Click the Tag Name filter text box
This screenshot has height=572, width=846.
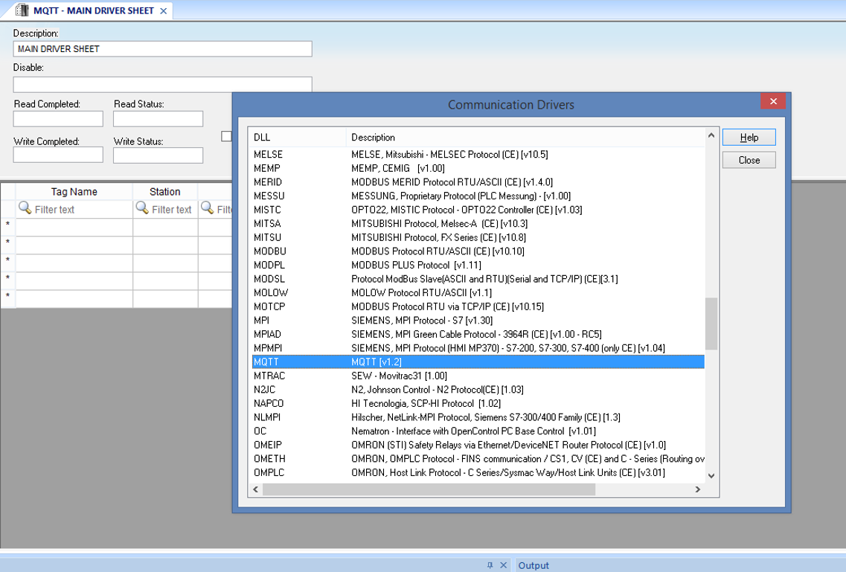[x=74, y=209]
